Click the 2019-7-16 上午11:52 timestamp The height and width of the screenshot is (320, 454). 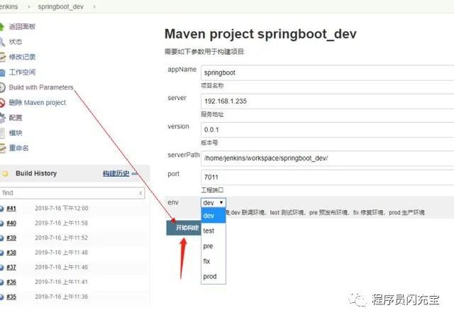62,238
